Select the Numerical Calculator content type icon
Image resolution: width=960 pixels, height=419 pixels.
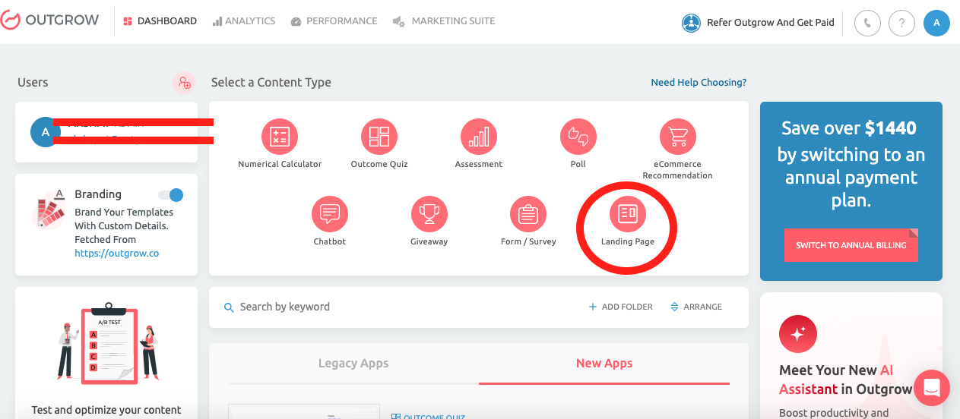(280, 137)
